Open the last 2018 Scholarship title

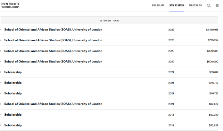coord(13,125)
